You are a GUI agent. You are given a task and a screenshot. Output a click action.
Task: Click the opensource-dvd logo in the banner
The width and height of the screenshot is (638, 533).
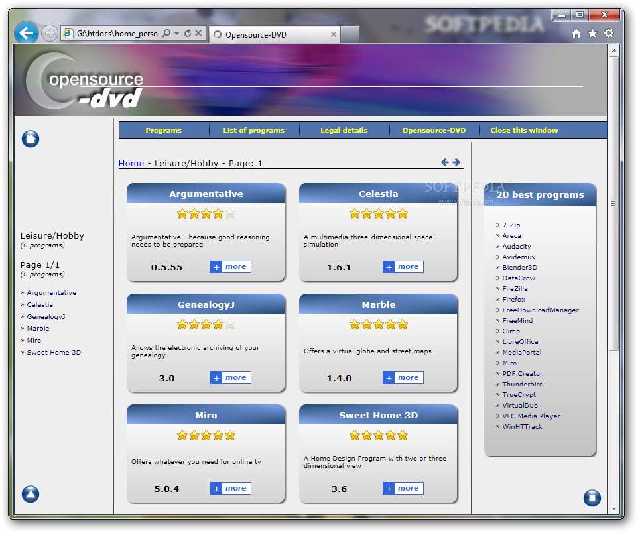tap(85, 82)
